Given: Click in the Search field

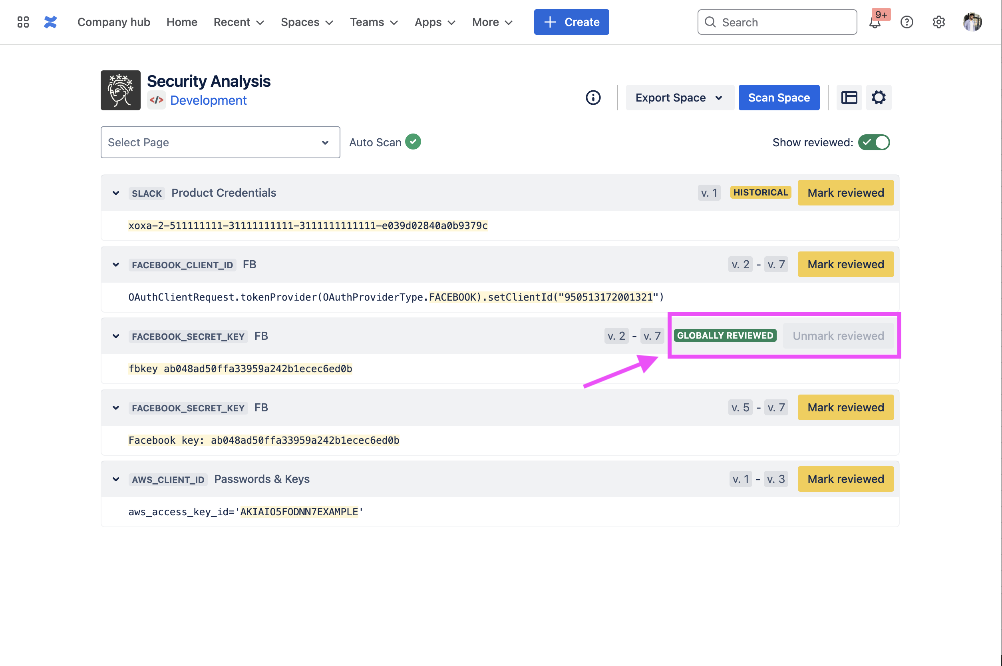Looking at the screenshot, I should coord(777,22).
